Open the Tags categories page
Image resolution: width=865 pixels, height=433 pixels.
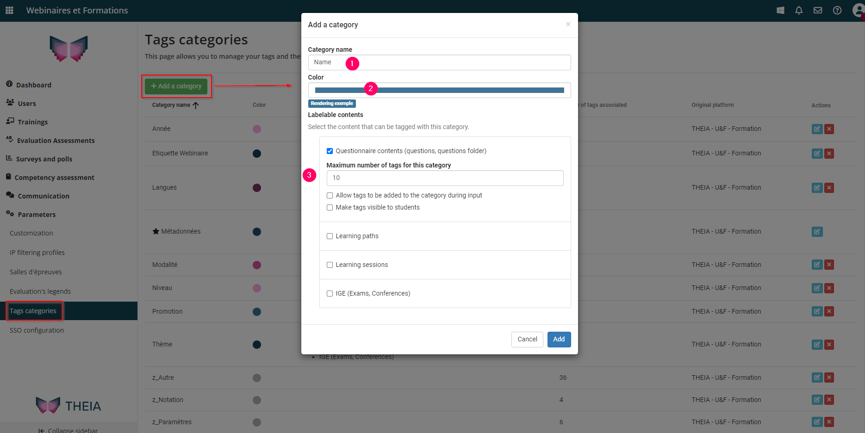click(34, 310)
